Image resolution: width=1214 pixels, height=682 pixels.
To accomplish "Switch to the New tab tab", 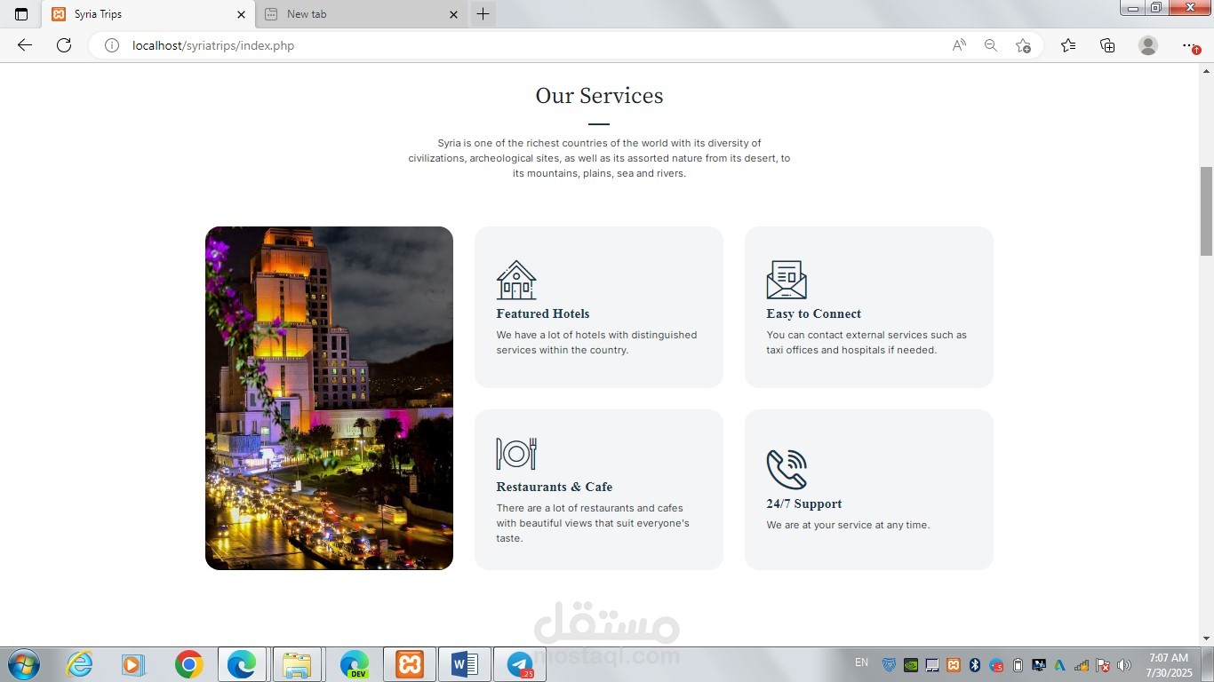I will point(361,14).
